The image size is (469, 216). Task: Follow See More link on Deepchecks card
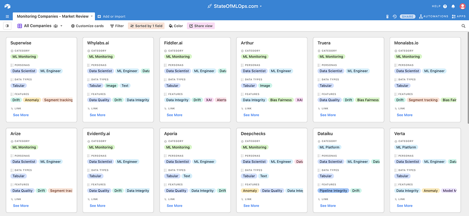click(x=251, y=206)
